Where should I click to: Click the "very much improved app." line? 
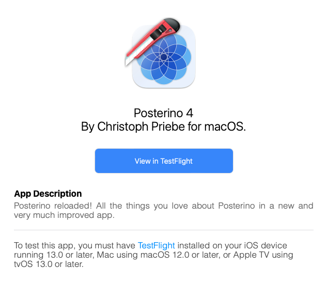(x=64, y=215)
